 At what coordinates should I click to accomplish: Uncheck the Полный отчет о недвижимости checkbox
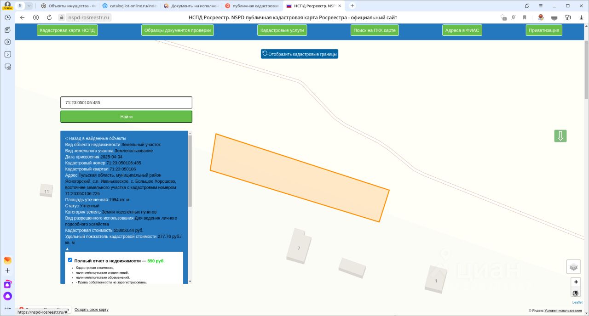pyautogui.click(x=70, y=260)
